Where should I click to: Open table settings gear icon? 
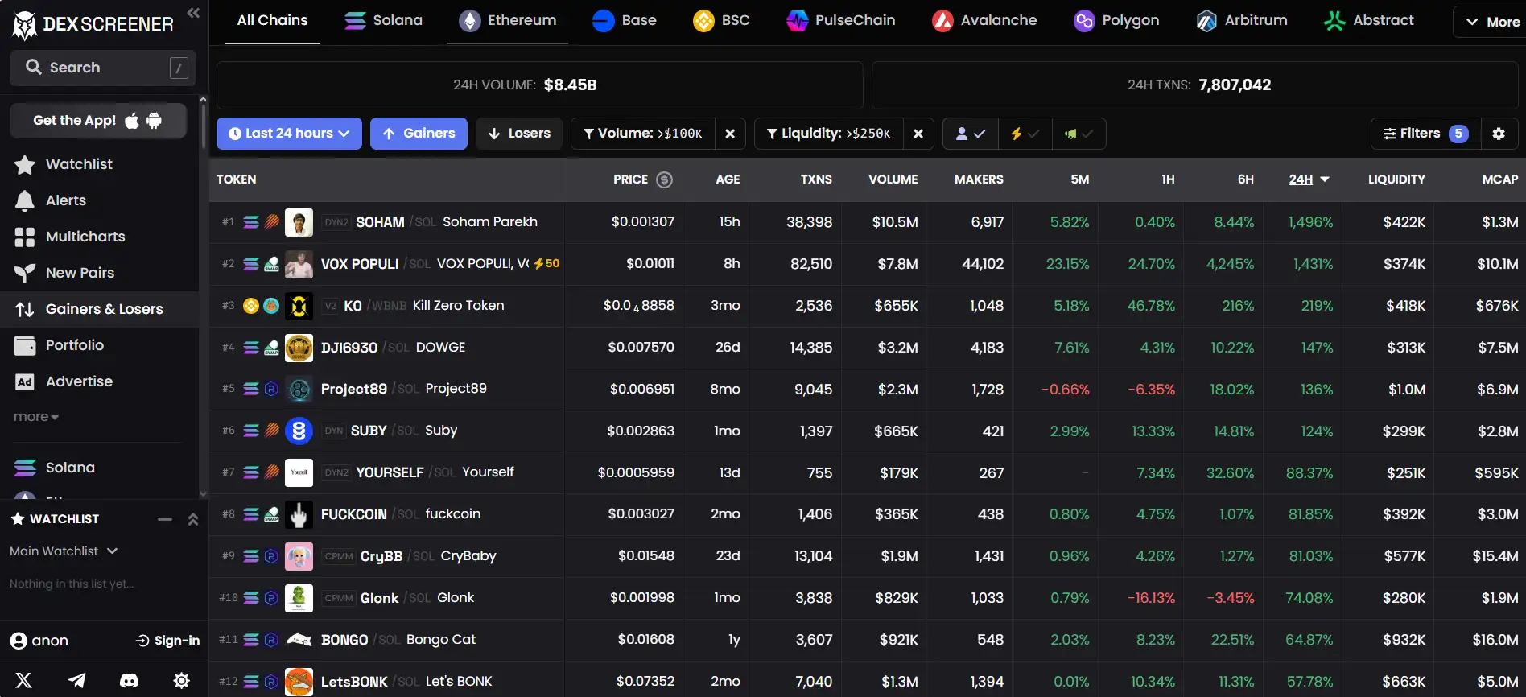tap(1498, 134)
